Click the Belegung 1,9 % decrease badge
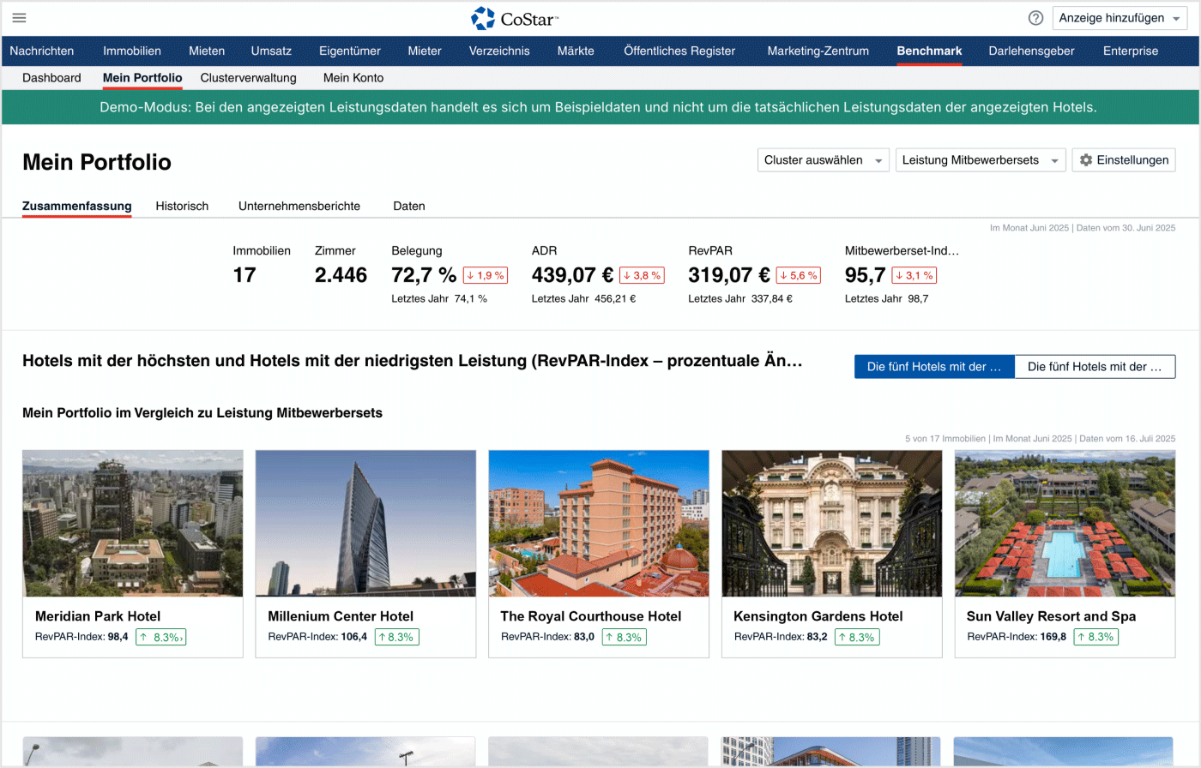Screen dimensions: 1201x768 [485, 275]
